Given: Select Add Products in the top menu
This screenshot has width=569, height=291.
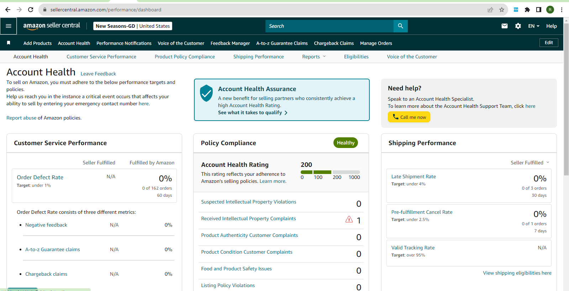Looking at the screenshot, I should click(37, 43).
